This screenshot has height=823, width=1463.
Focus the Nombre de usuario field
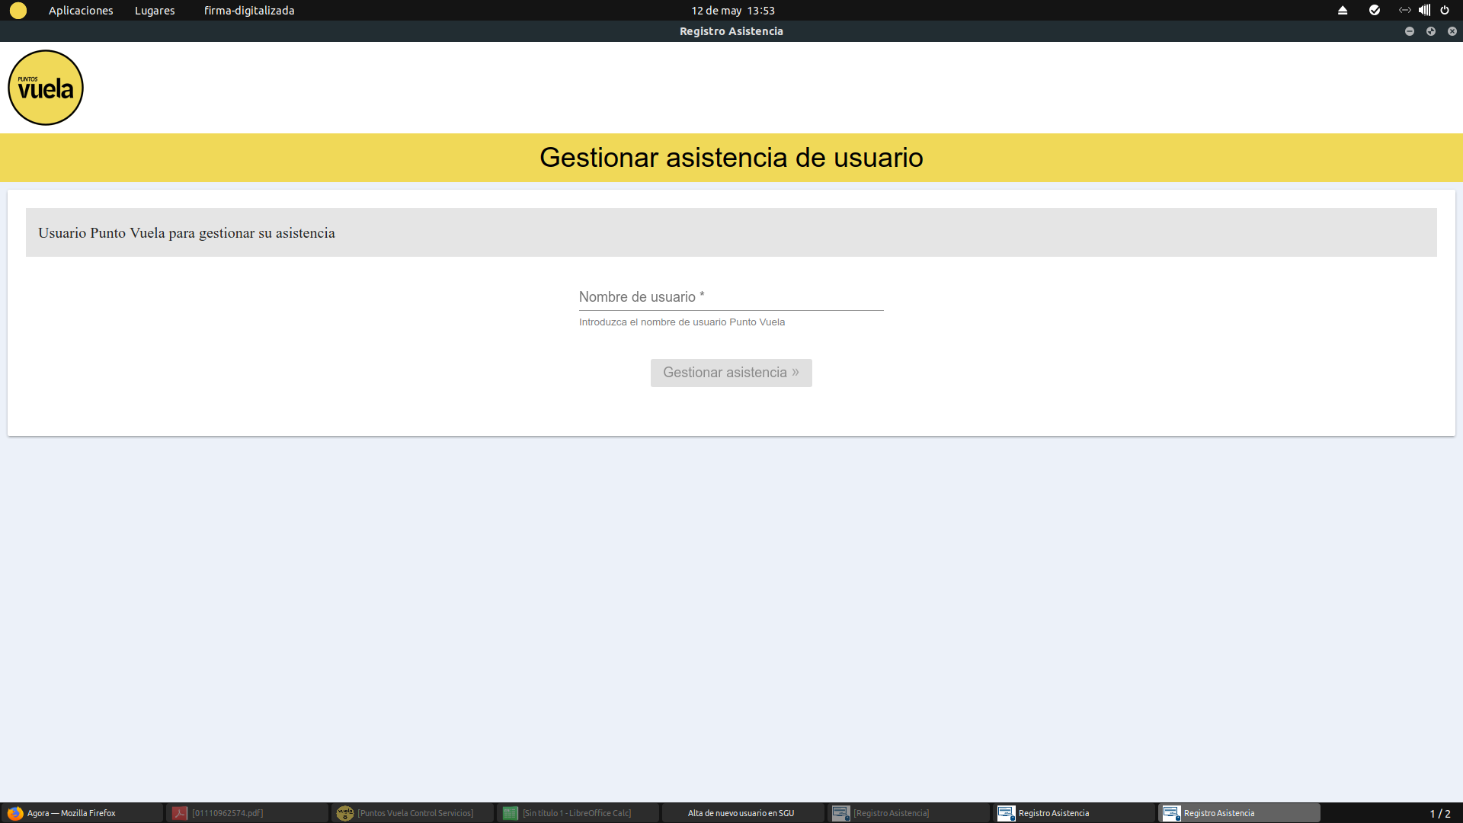[731, 297]
